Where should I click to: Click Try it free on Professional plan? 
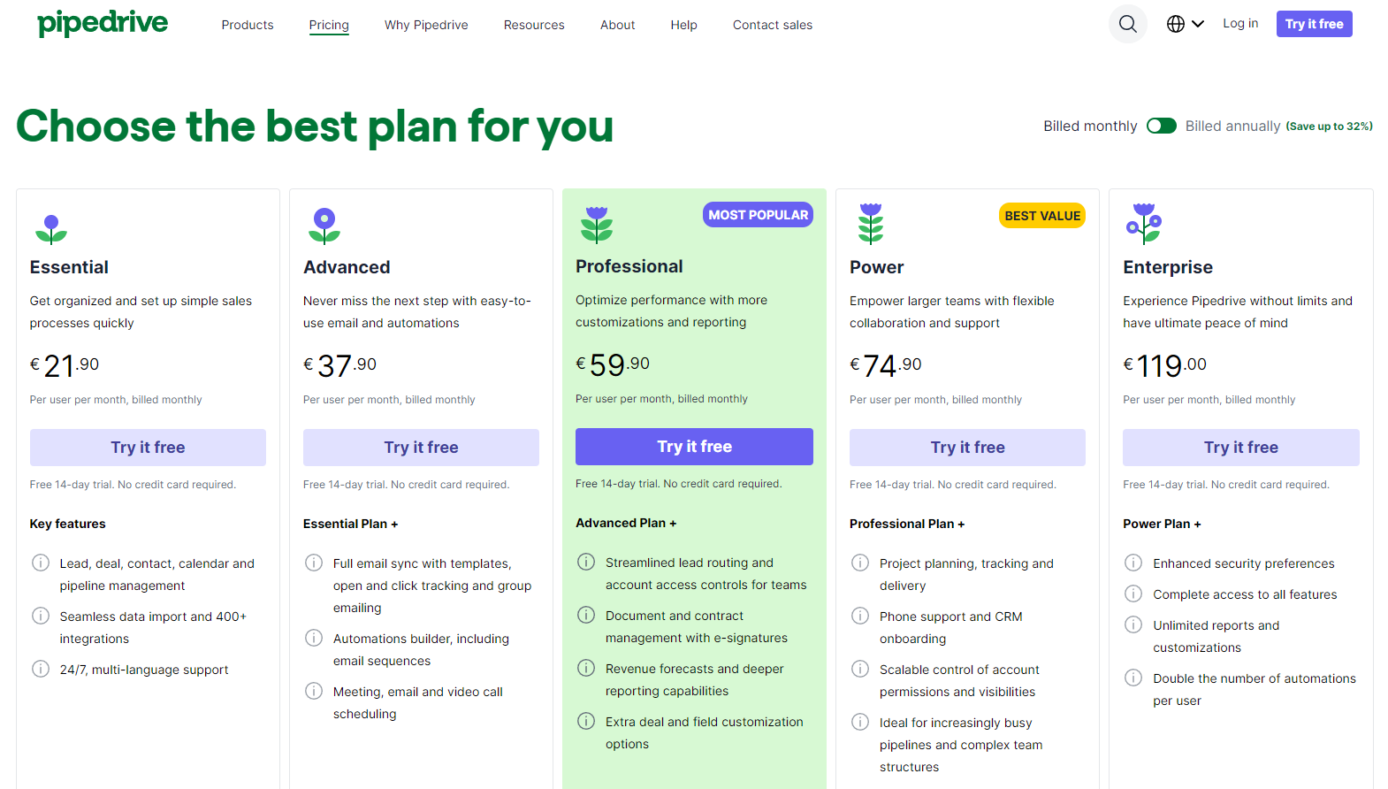tap(694, 447)
